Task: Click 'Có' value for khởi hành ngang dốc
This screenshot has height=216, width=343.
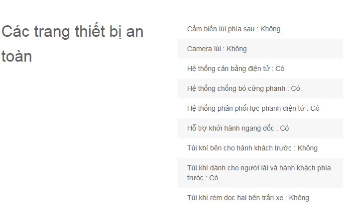Action: pos(284,128)
